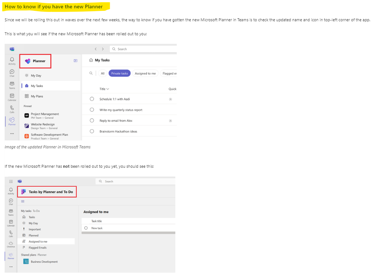Click the New task entry field
The width and height of the screenshot is (374, 273).
point(128,228)
